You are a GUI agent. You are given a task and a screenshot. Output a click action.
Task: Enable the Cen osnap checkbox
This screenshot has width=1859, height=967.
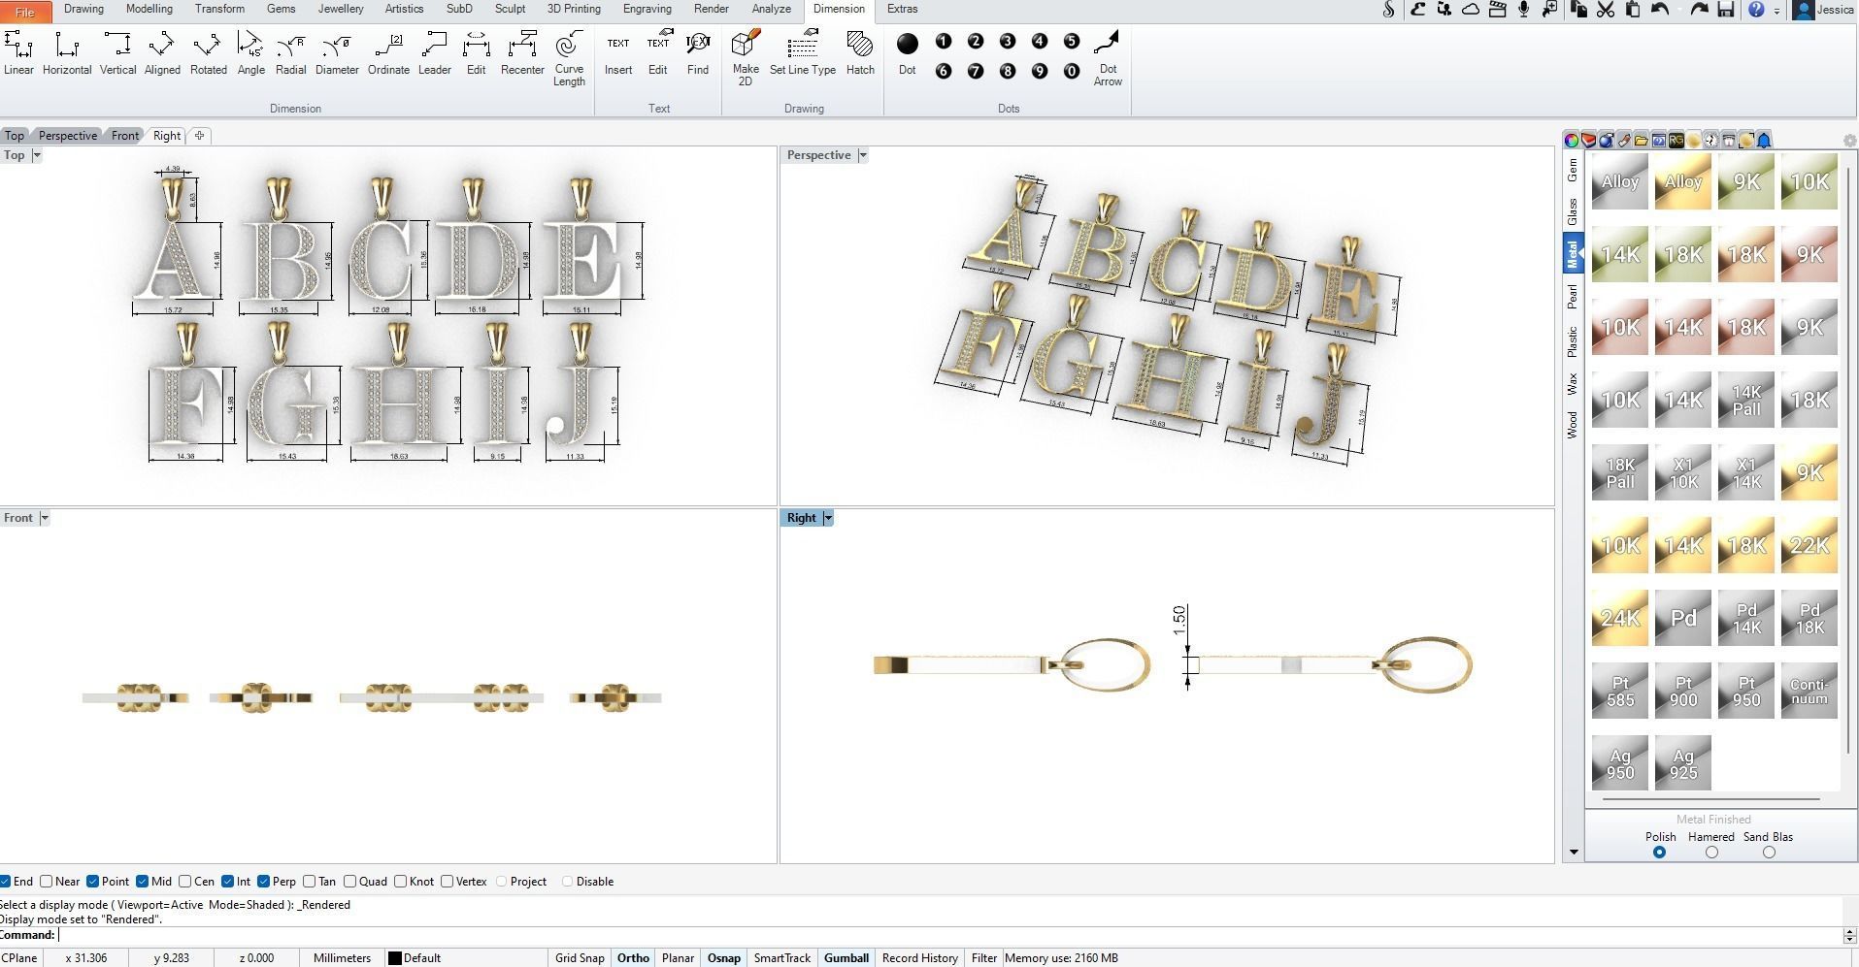pyautogui.click(x=184, y=882)
